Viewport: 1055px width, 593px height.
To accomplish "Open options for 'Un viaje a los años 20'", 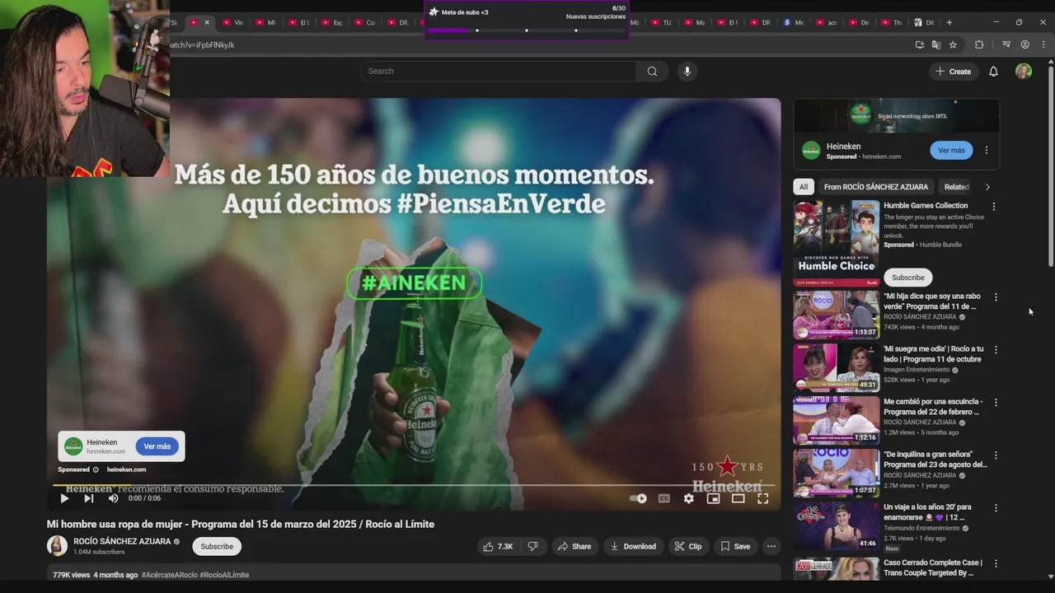I will [996, 508].
